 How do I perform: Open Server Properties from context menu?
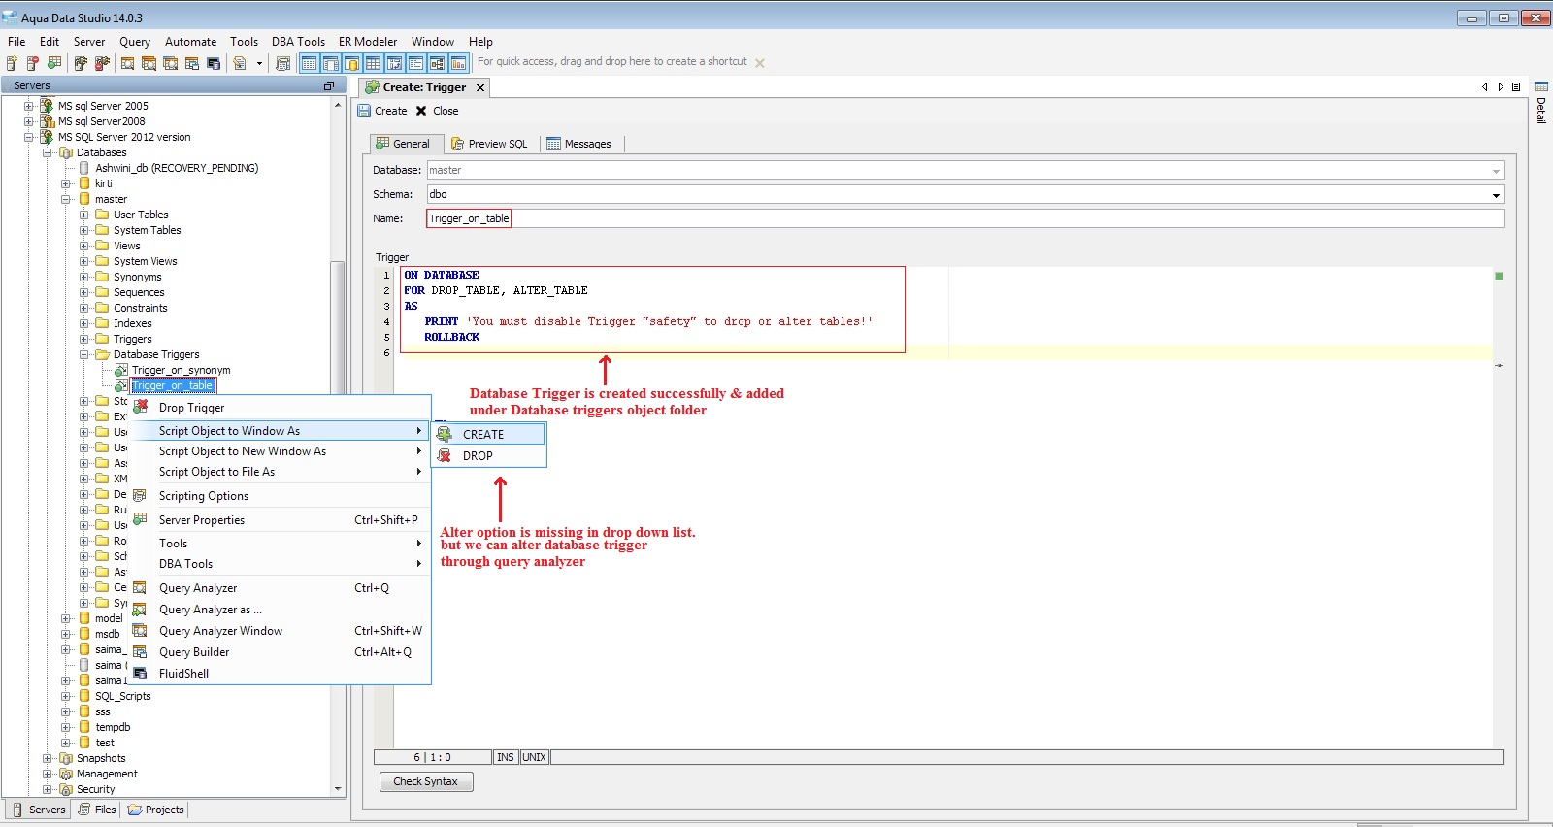(281, 520)
